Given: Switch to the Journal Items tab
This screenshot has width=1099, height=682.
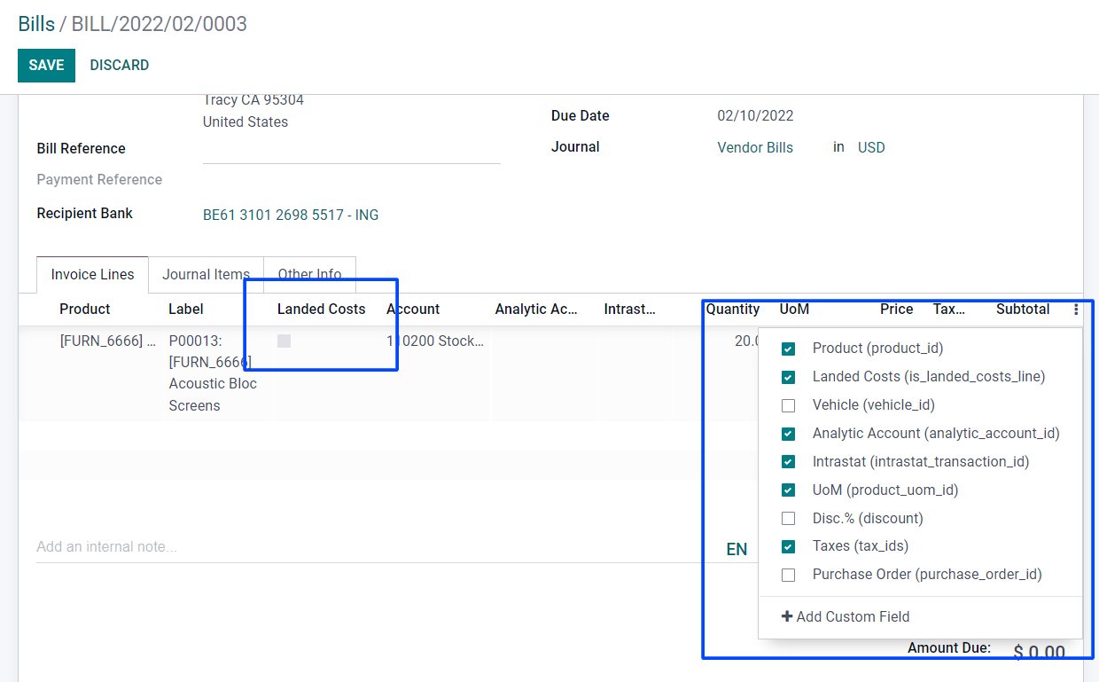Looking at the screenshot, I should [206, 275].
